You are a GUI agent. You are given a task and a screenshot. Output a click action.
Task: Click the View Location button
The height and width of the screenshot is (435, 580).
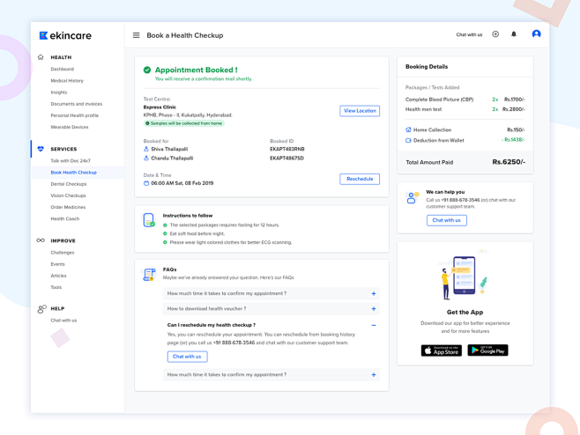click(x=360, y=111)
